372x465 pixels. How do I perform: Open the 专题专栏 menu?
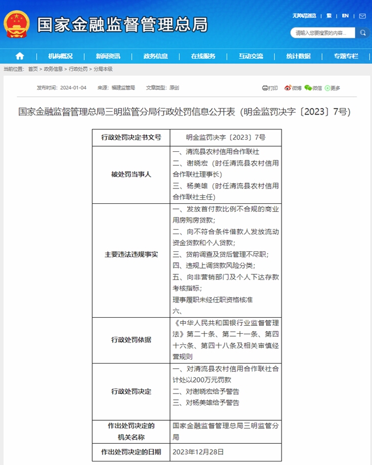[x=346, y=56]
